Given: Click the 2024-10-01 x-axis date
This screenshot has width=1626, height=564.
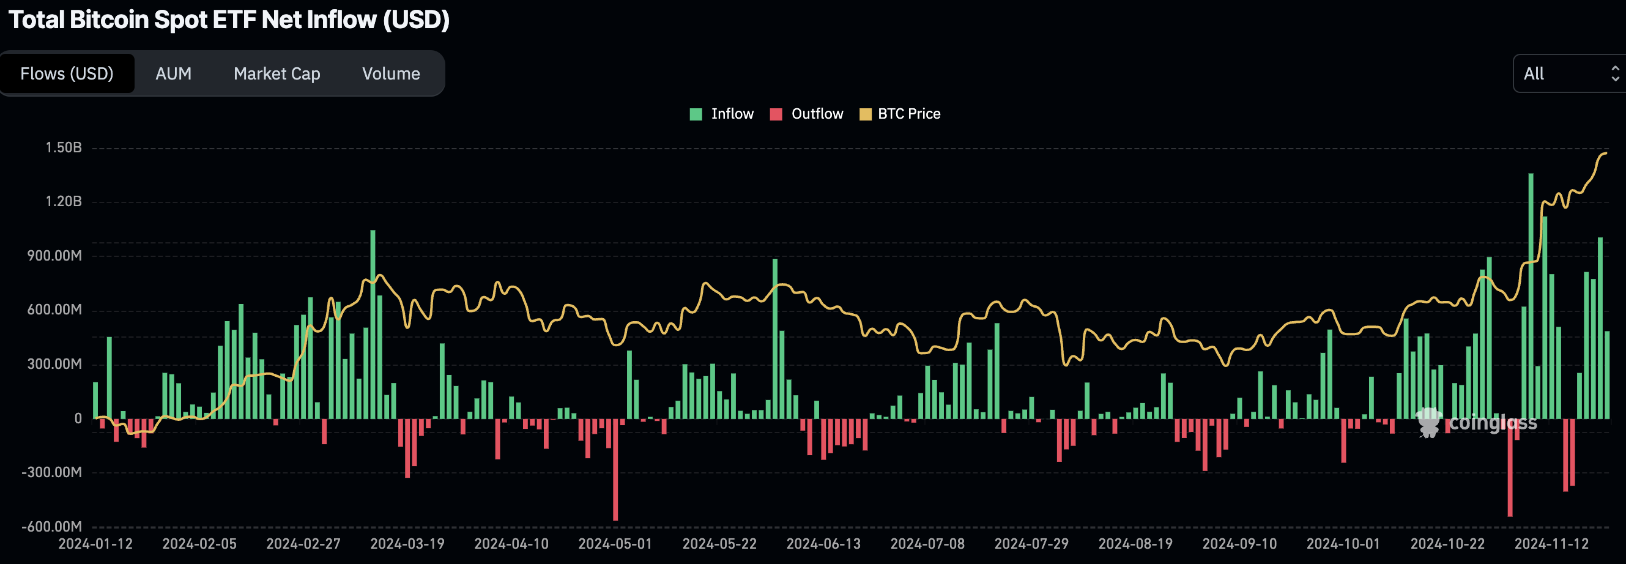Looking at the screenshot, I should coord(1344,544).
